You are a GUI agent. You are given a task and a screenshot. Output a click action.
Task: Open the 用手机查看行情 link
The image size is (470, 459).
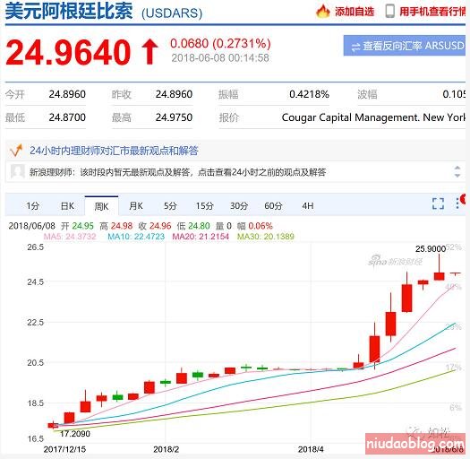click(x=432, y=12)
